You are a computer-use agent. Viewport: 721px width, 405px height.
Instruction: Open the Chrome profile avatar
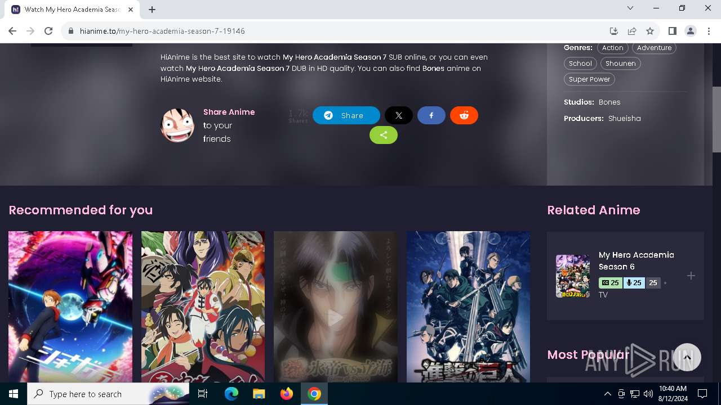(691, 31)
